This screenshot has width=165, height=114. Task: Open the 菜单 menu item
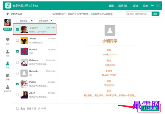tap(145, 6)
